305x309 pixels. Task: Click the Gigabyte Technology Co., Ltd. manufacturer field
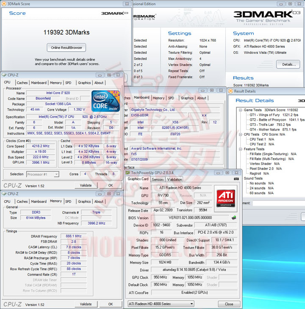tap(175, 110)
